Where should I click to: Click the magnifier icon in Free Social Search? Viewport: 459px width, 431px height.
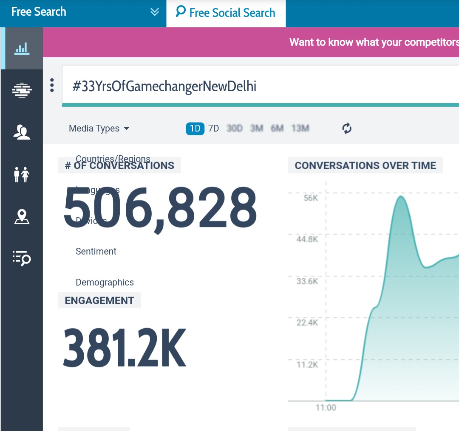click(x=181, y=11)
